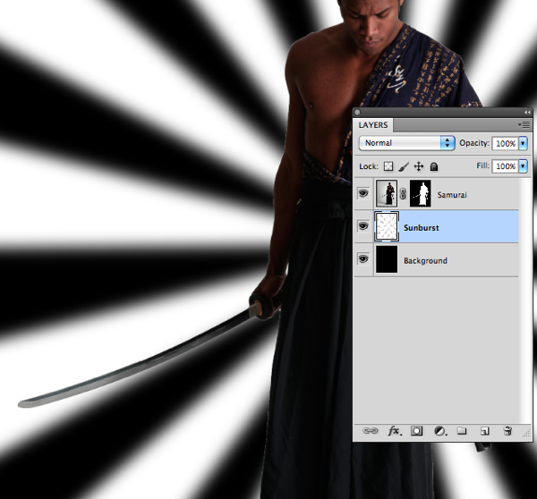Select the Samurai layer thumbnail
The image size is (537, 499).
[x=387, y=193]
